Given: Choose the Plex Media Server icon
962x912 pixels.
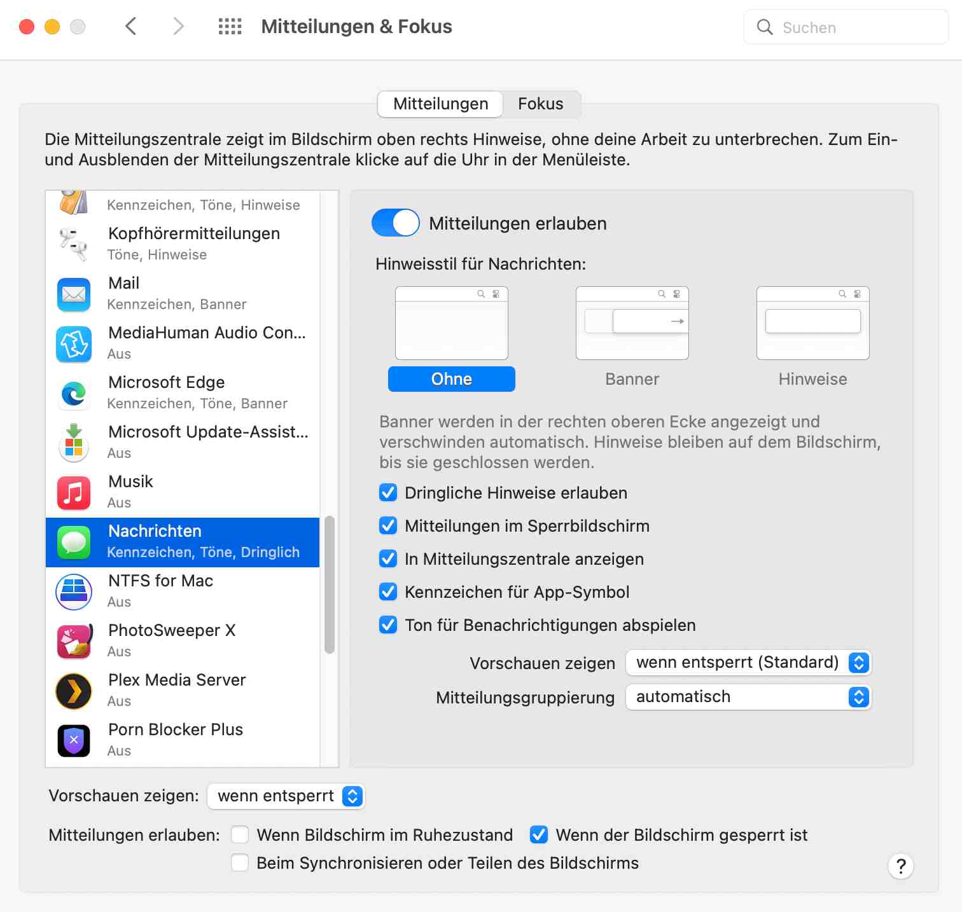Looking at the screenshot, I should (74, 691).
